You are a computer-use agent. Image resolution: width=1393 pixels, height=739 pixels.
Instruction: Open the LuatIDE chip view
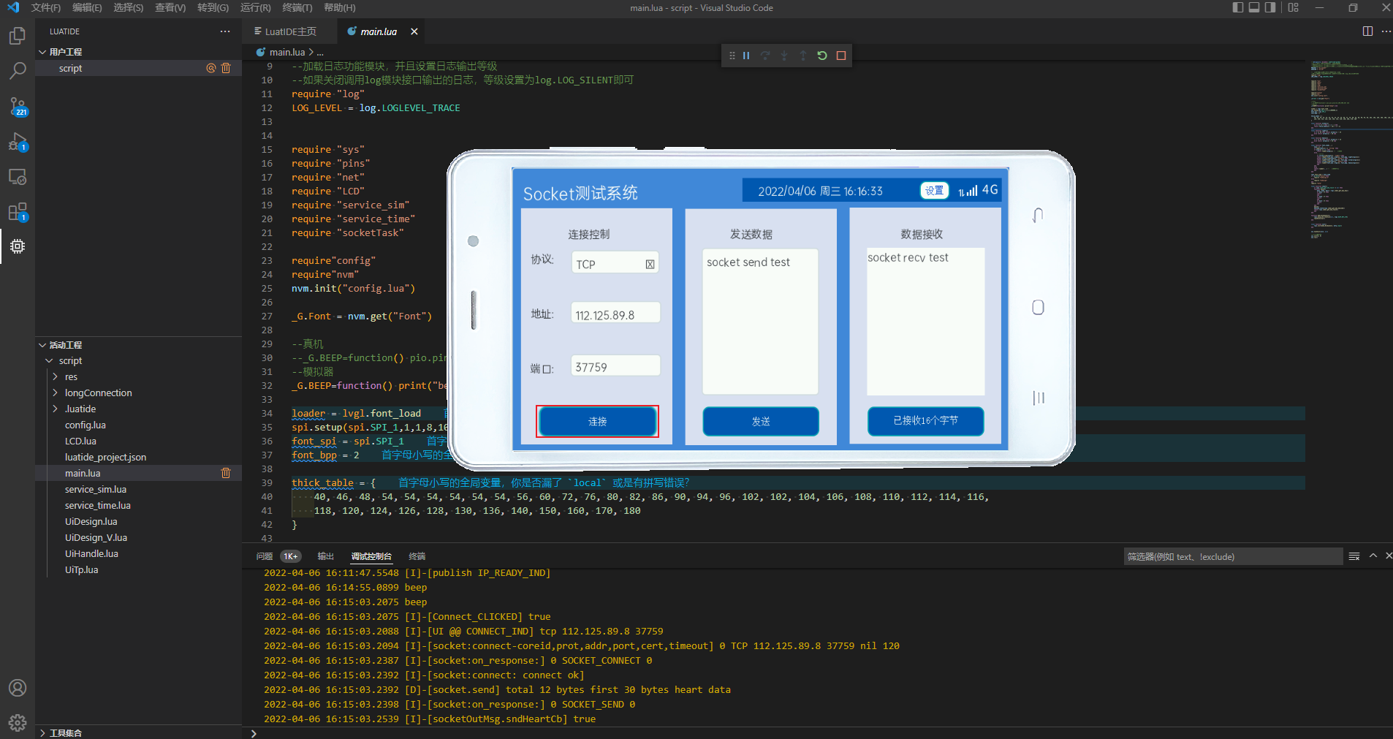(x=18, y=246)
